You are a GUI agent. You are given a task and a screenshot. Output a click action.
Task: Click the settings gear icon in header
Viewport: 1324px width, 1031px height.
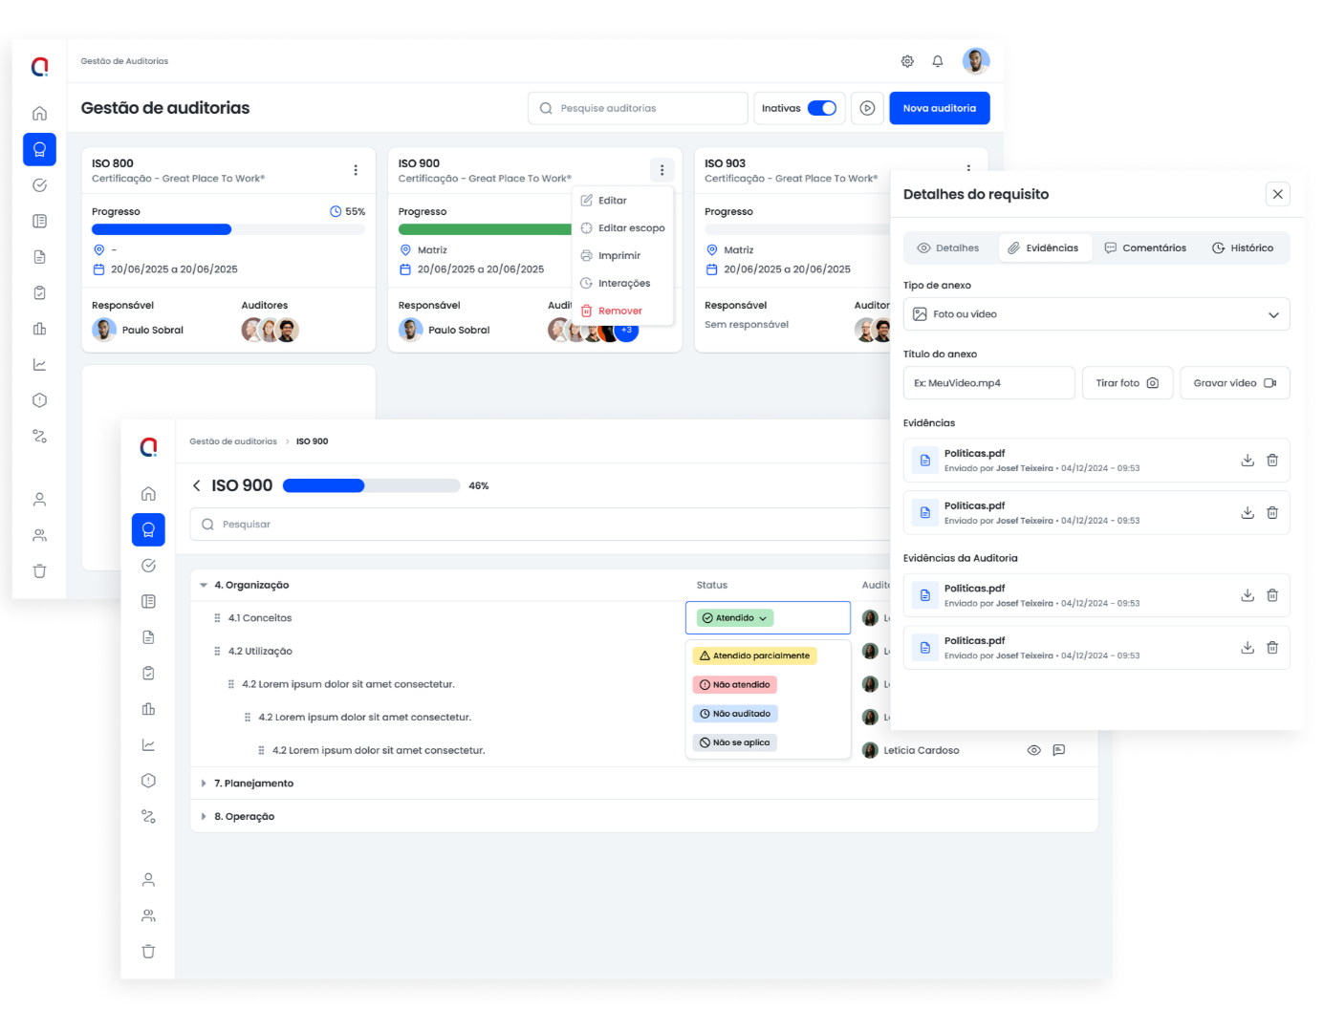[x=907, y=61]
